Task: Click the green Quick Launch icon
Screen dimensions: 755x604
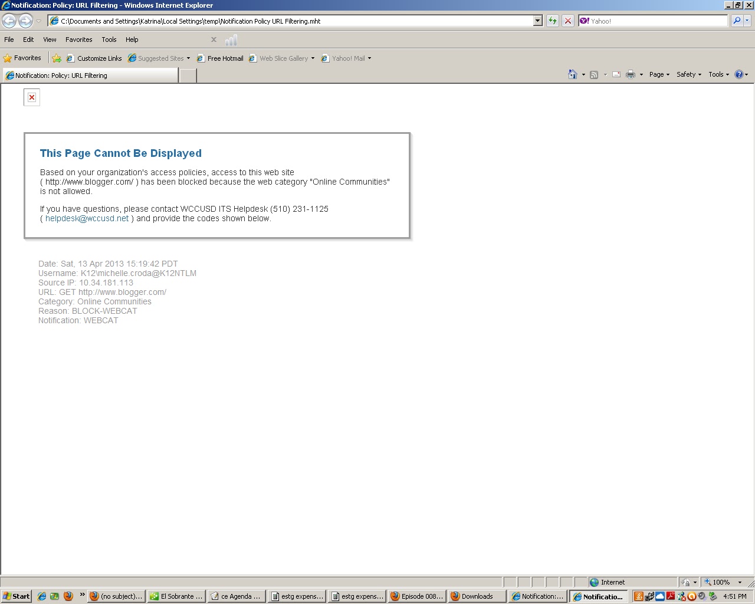Action: 55,596
